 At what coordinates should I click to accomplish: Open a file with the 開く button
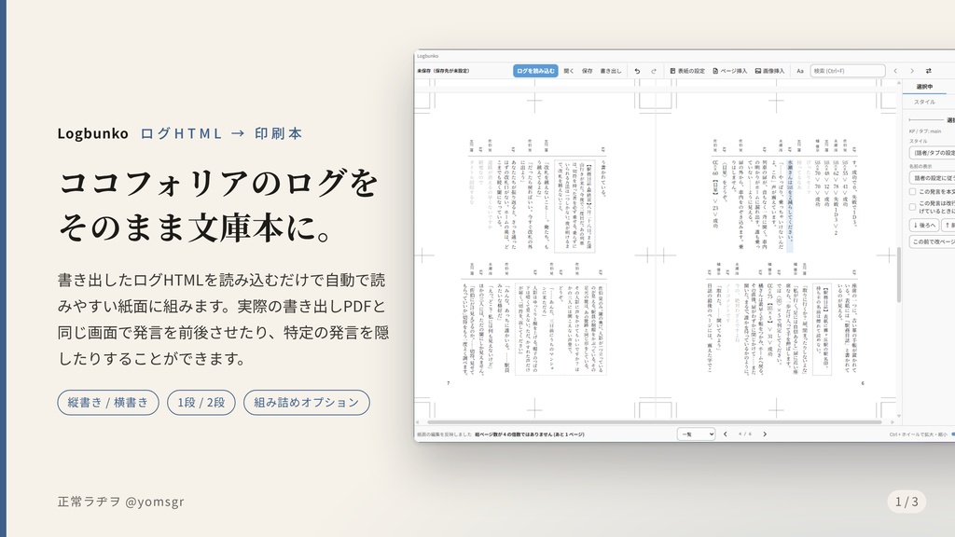pyautogui.click(x=568, y=71)
